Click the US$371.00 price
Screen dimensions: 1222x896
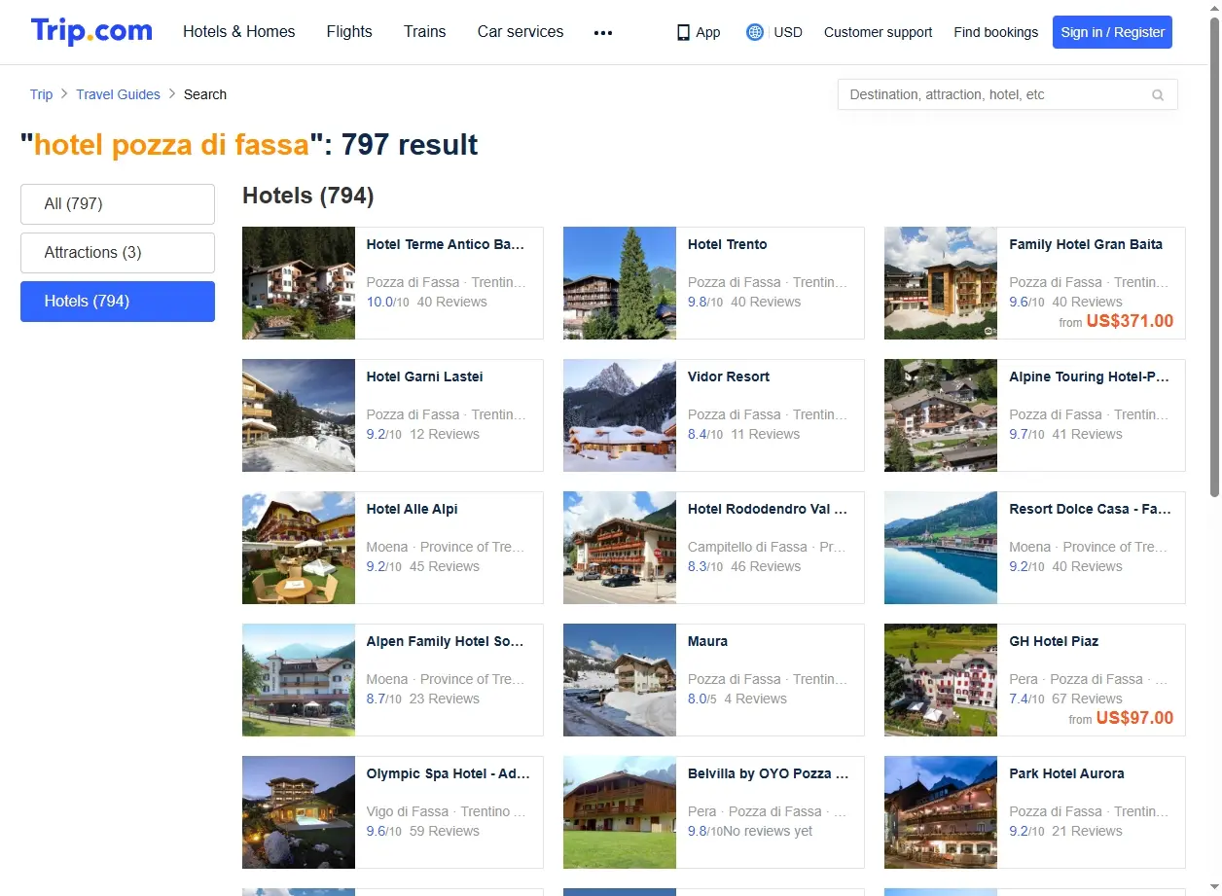click(1130, 321)
